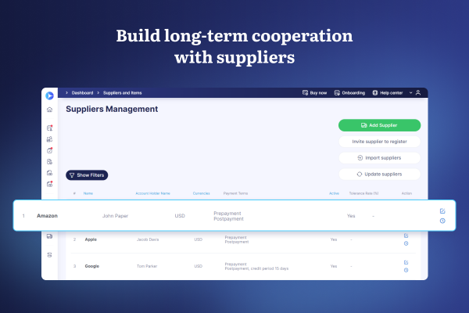The height and width of the screenshot is (313, 469).
Task: Click the Buy now option
Action: [x=315, y=92]
